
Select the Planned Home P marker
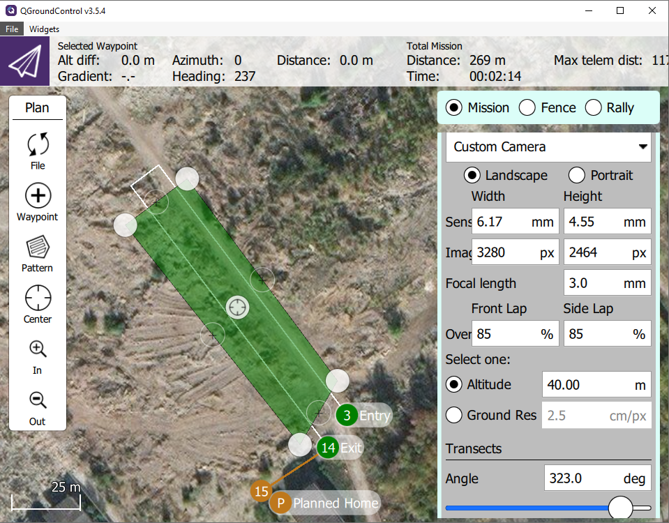(280, 503)
